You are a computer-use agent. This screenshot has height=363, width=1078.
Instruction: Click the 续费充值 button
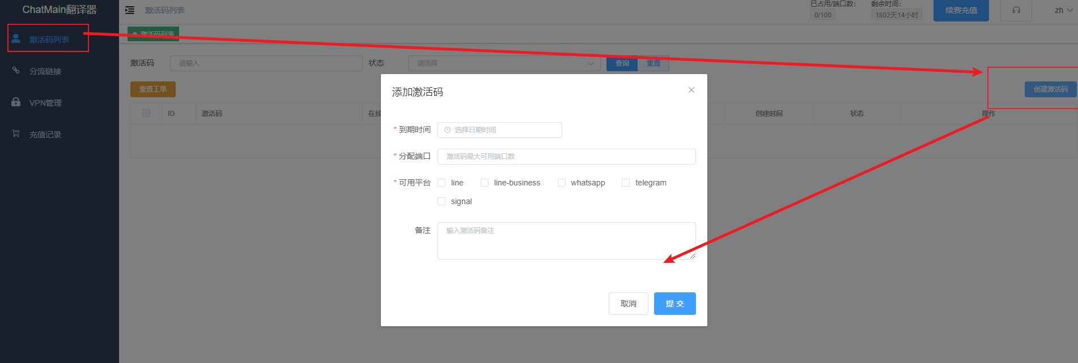click(961, 10)
